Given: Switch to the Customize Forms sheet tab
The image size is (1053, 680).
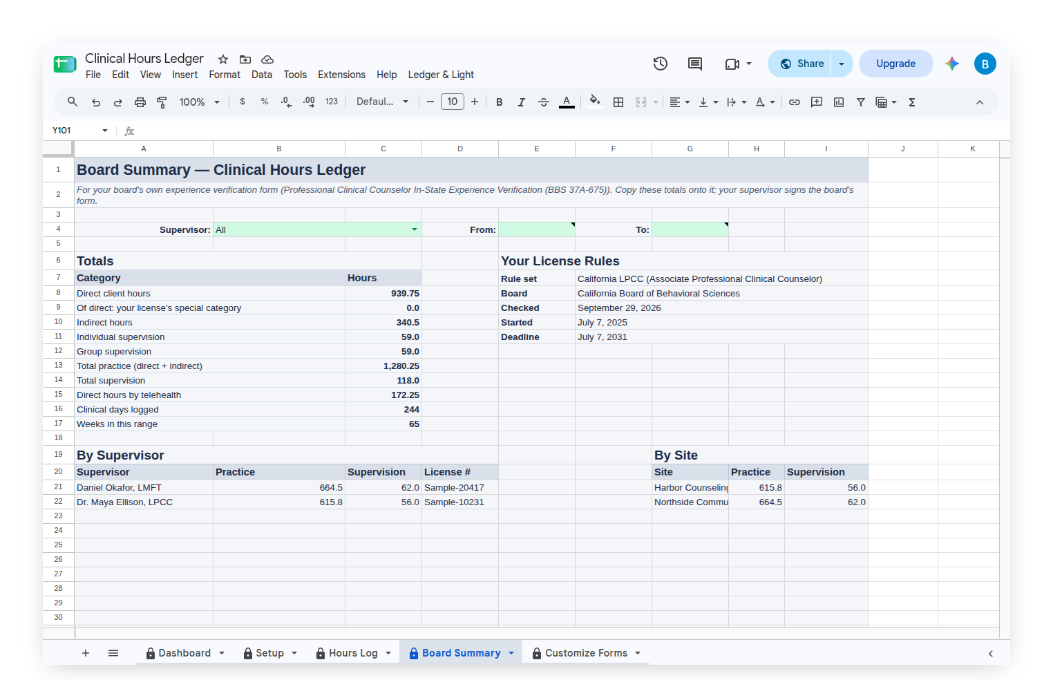Looking at the screenshot, I should coord(586,653).
